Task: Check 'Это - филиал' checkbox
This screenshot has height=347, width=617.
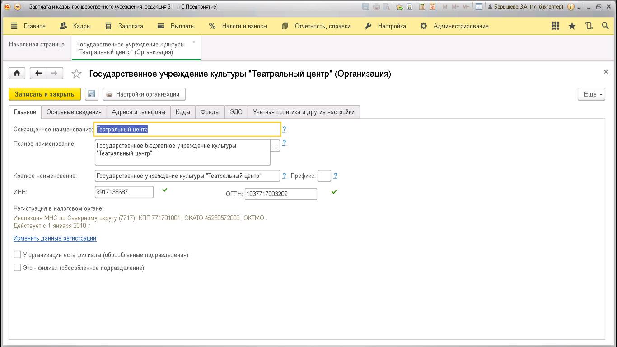Action: point(18,268)
